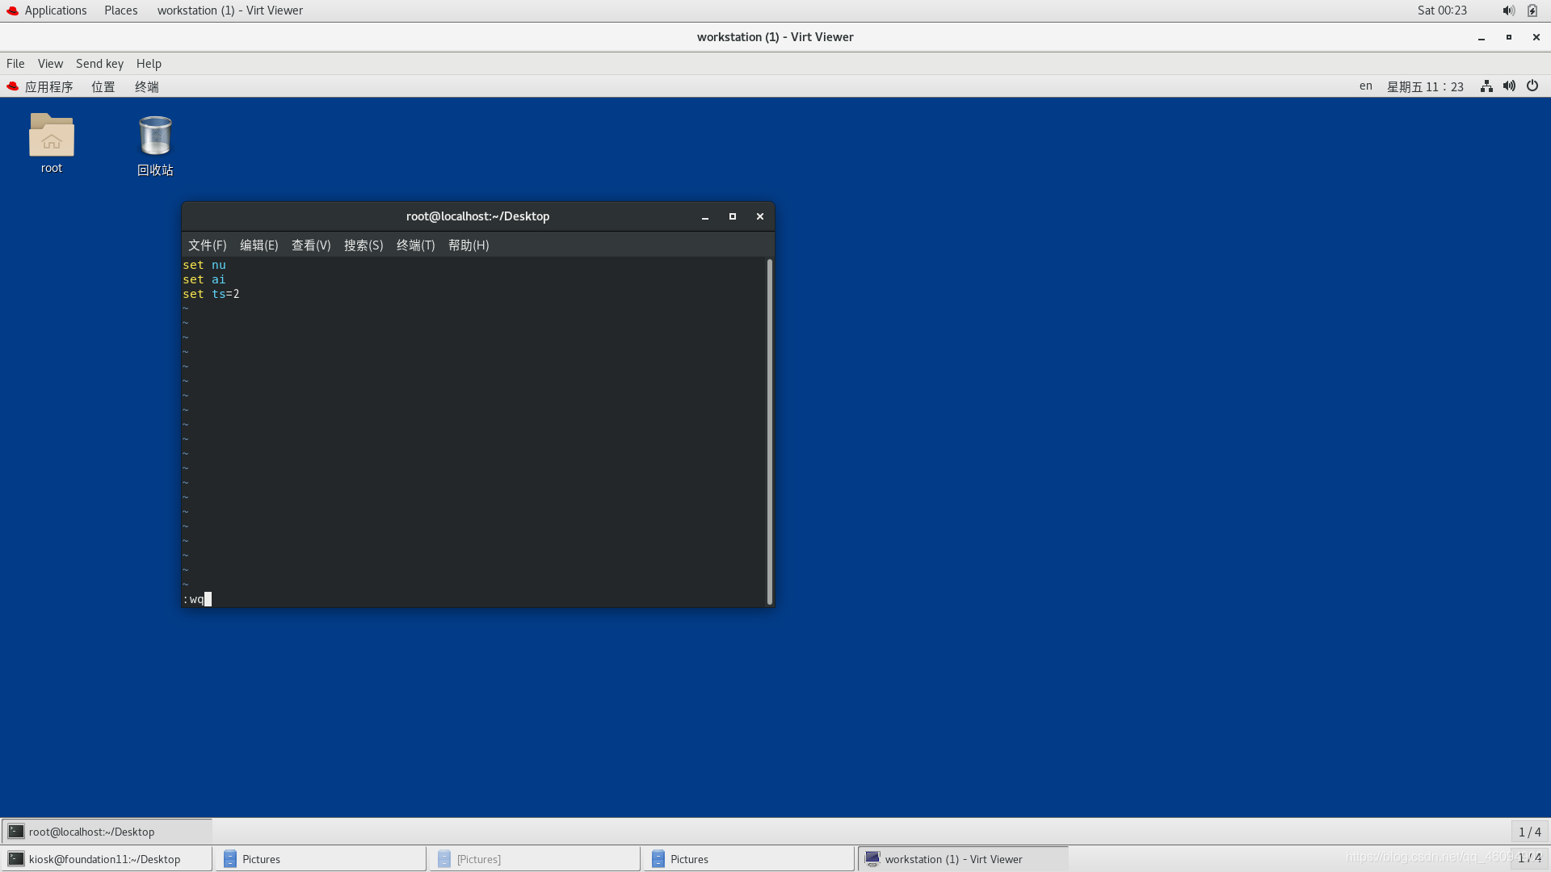Open the 搜索(S) terminal menu
Image resolution: width=1551 pixels, height=872 pixels.
pyautogui.click(x=364, y=245)
